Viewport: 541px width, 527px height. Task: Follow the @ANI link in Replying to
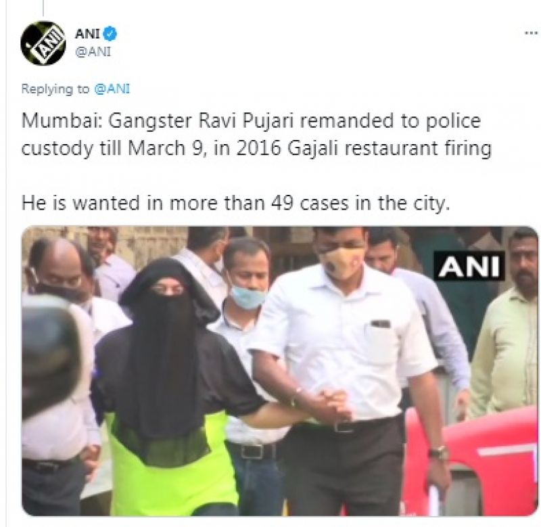coord(112,89)
